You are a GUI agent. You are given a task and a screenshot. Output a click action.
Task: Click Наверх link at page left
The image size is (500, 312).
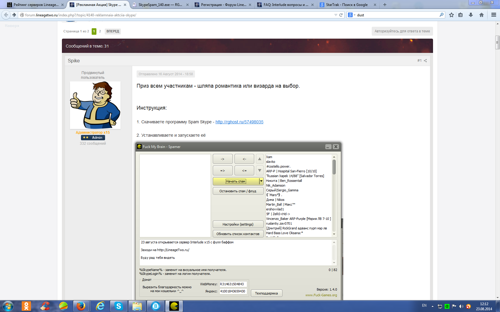[x=12, y=26]
